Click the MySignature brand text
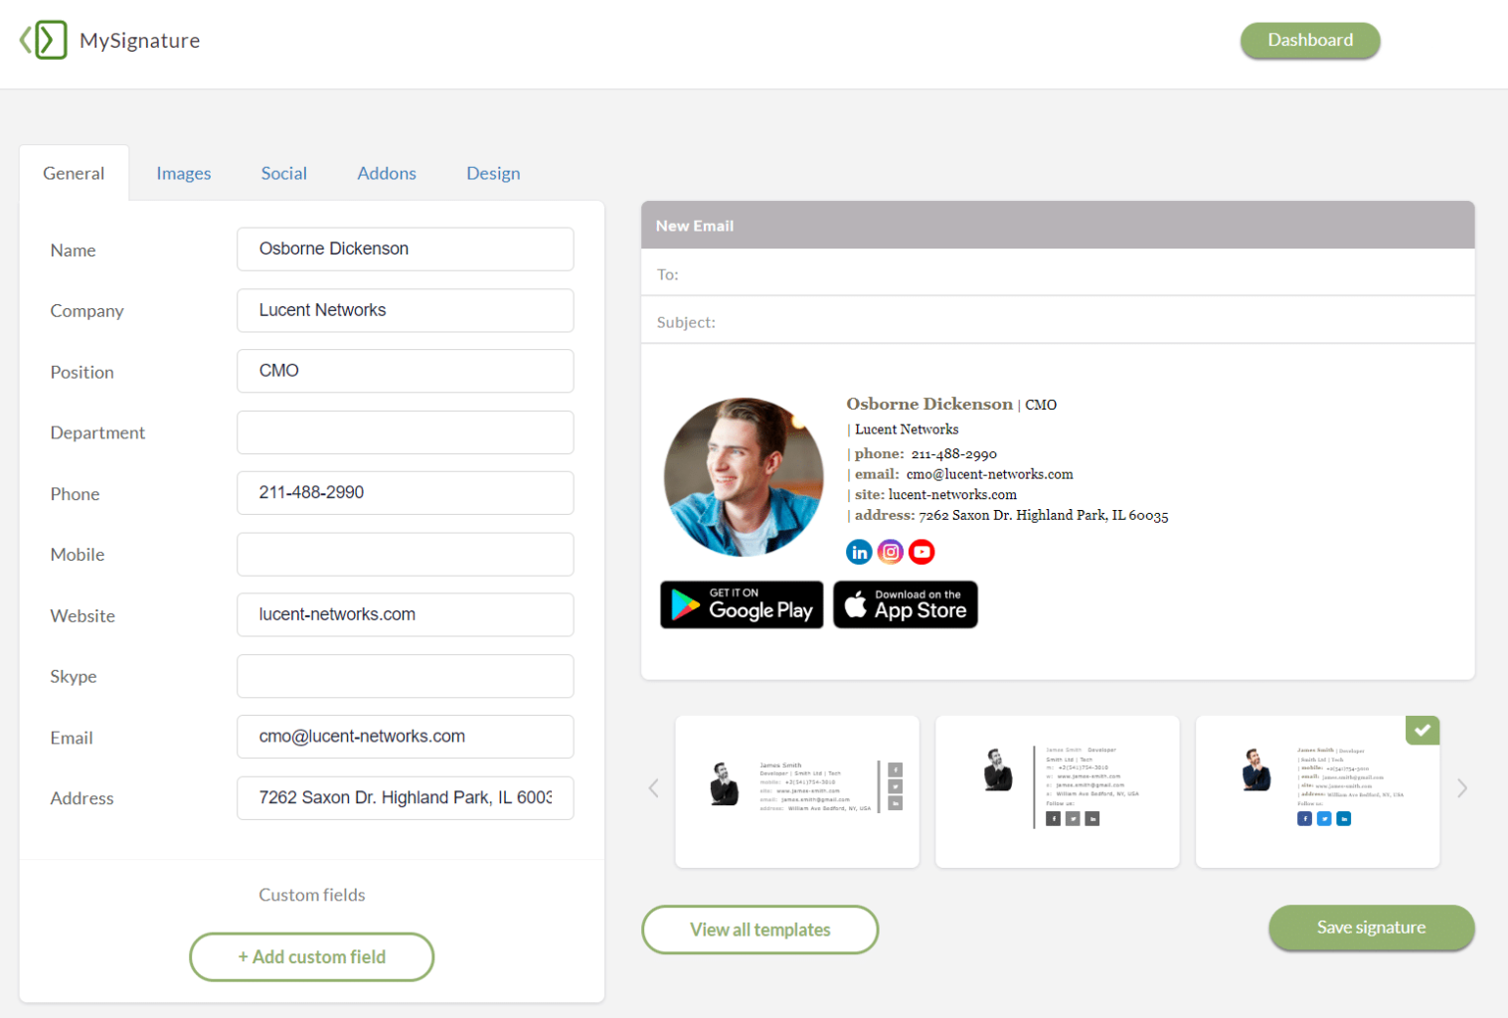The height and width of the screenshot is (1018, 1508). [140, 41]
